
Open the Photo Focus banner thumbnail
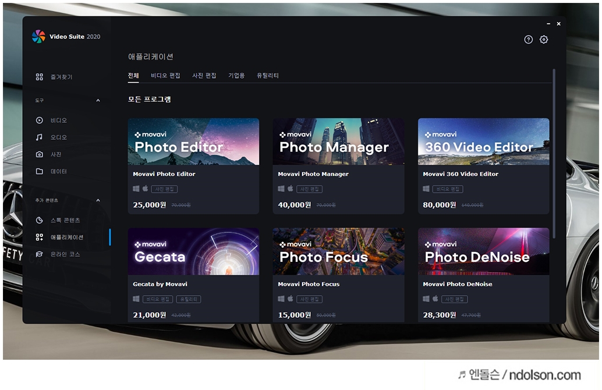coord(338,251)
